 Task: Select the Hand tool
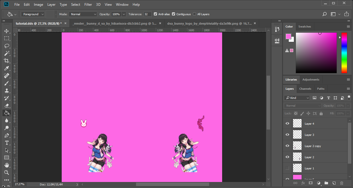[7, 165]
